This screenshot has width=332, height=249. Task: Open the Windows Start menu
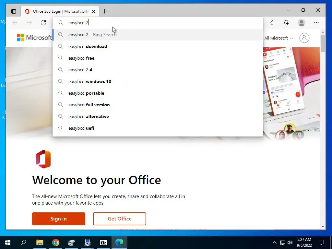click(x=8, y=243)
